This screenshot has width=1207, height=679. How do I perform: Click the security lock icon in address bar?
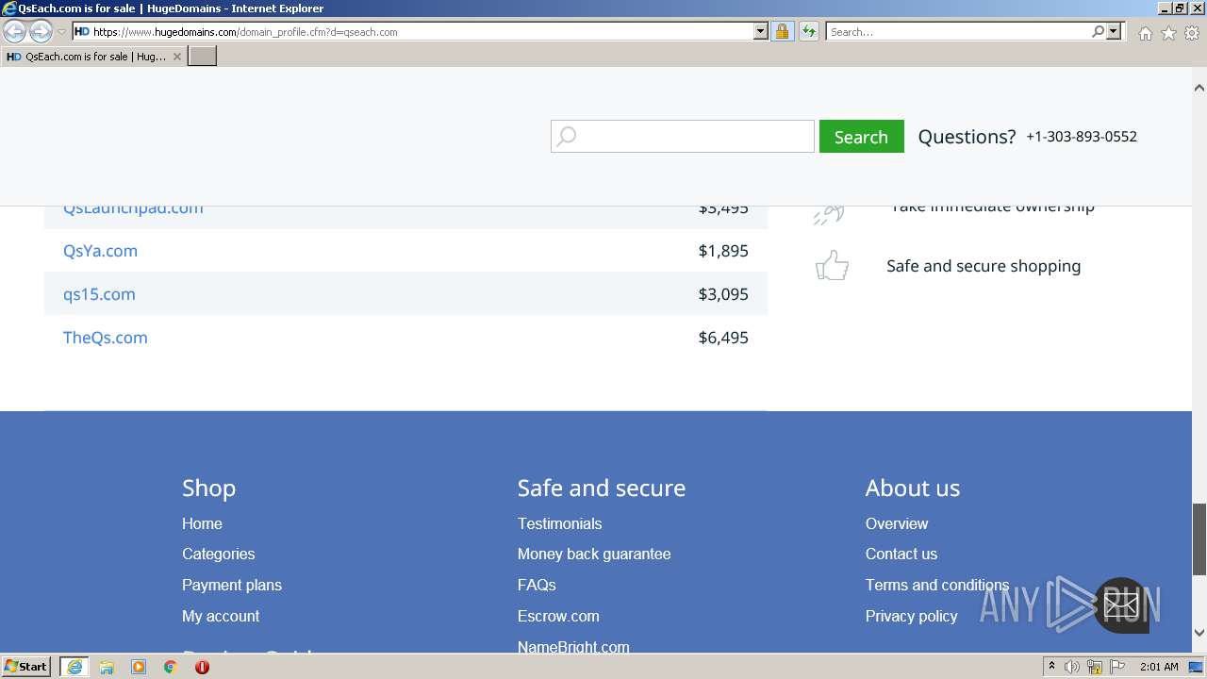[782, 31]
